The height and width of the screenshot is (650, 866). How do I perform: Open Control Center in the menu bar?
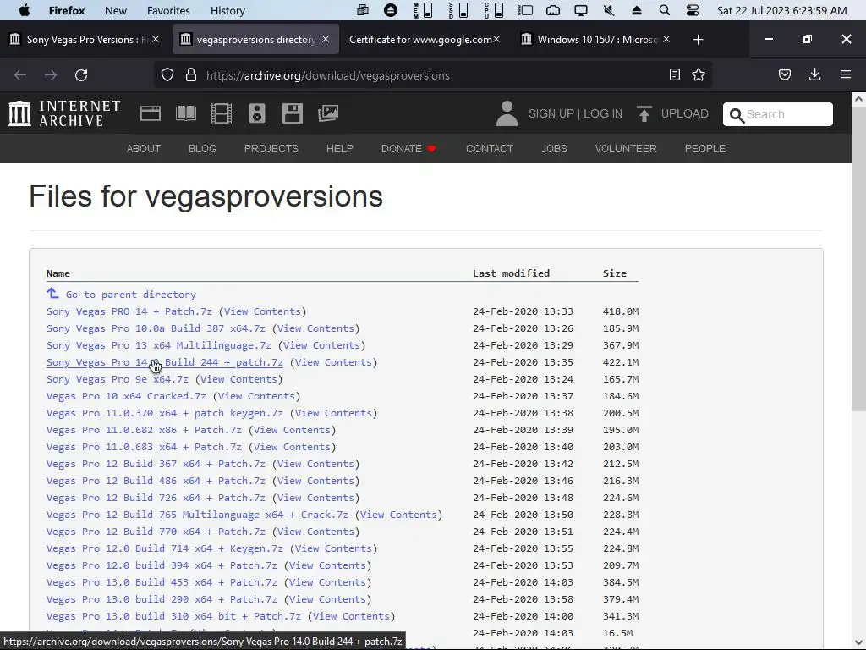point(692,10)
